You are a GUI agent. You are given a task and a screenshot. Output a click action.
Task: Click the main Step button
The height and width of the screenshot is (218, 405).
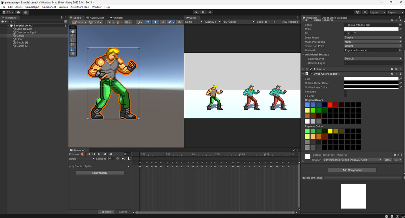click(x=210, y=12)
